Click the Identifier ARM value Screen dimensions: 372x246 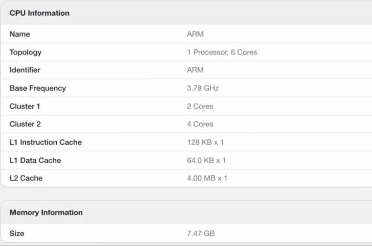(195, 70)
